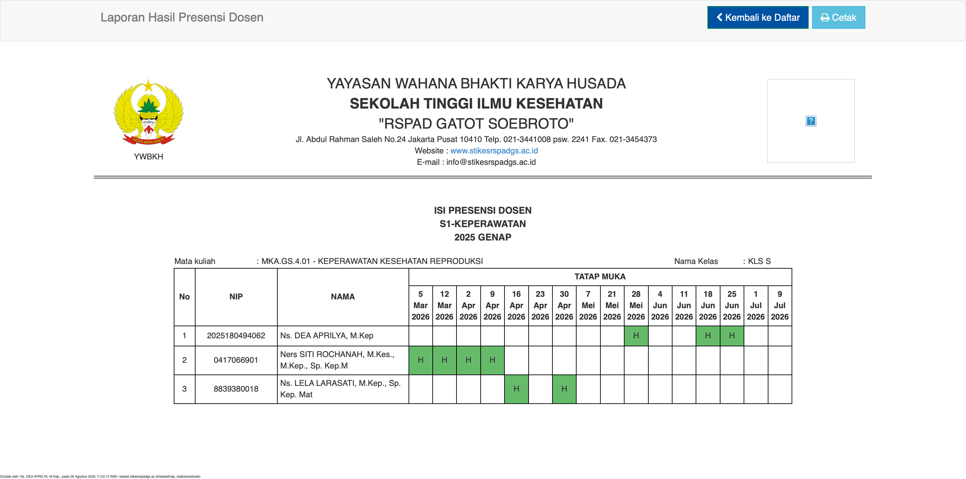Click the 11 Jun 2026 column header

click(x=684, y=305)
